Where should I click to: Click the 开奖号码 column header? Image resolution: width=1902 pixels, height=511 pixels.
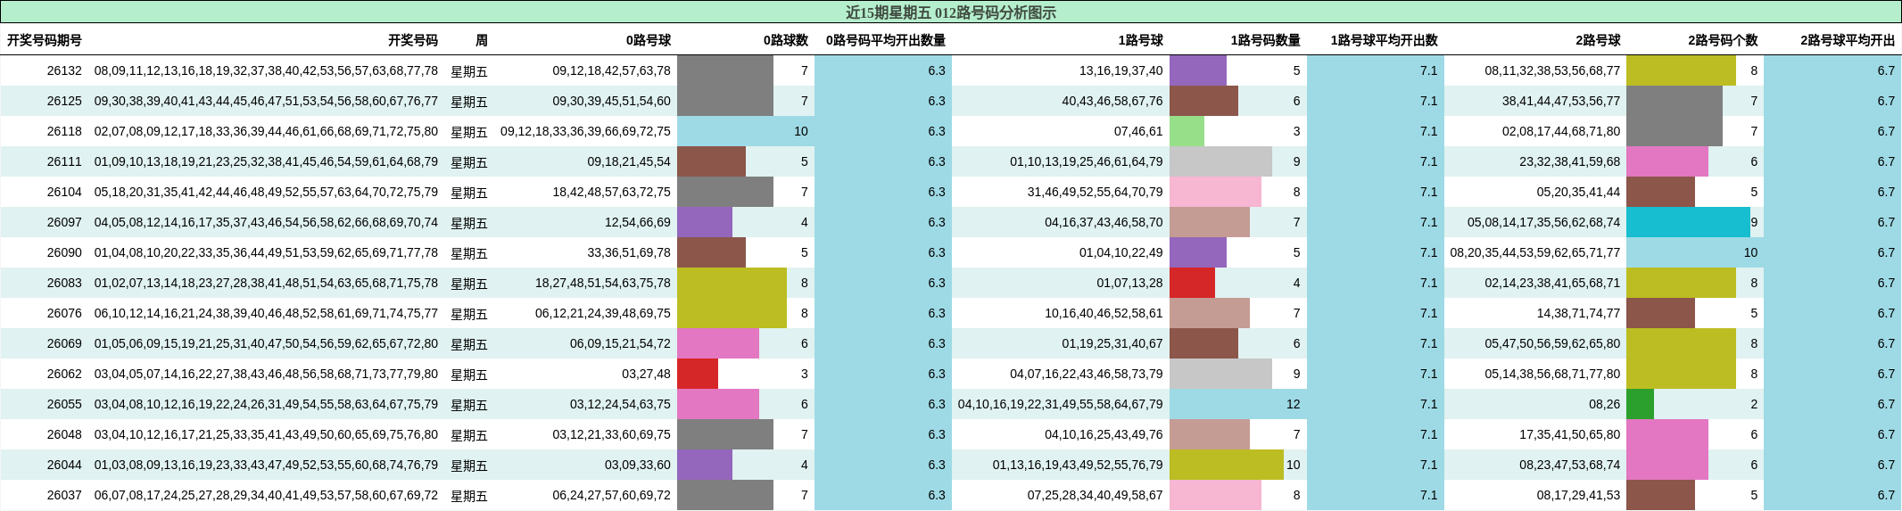(413, 40)
